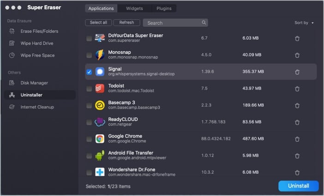Click the Basecamp 3 app icon
This screenshot has height=196, width=324.
click(x=100, y=105)
